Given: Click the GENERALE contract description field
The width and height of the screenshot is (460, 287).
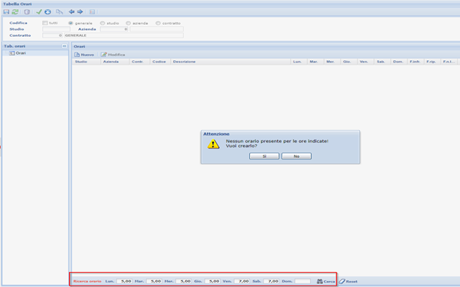Looking at the screenshot, I should point(123,35).
